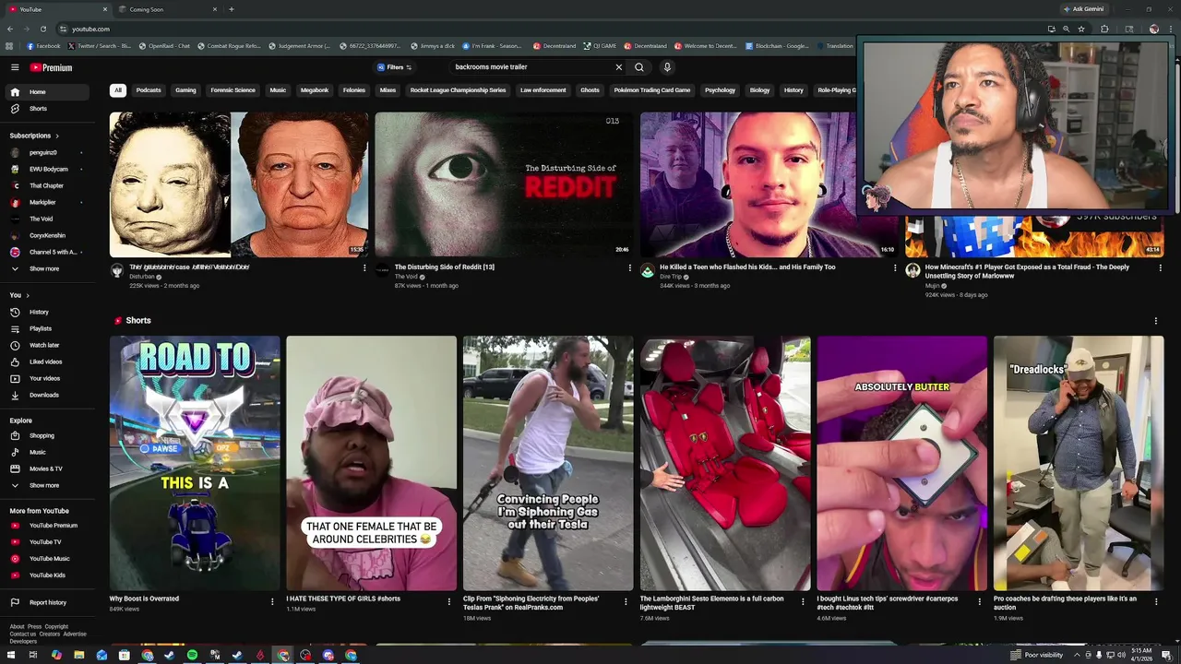Open Shopping under Explore
This screenshot has width=1181, height=664.
46,435
